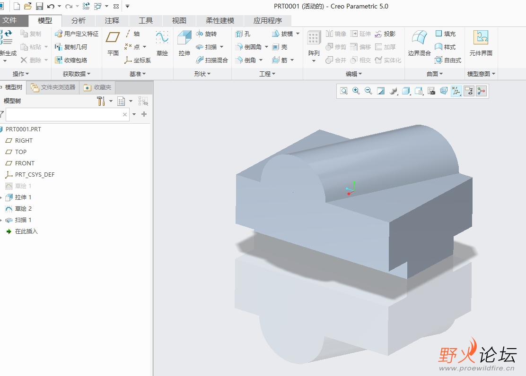Switch to the Flexible Modeling (柔性建模) tab

click(x=220, y=20)
